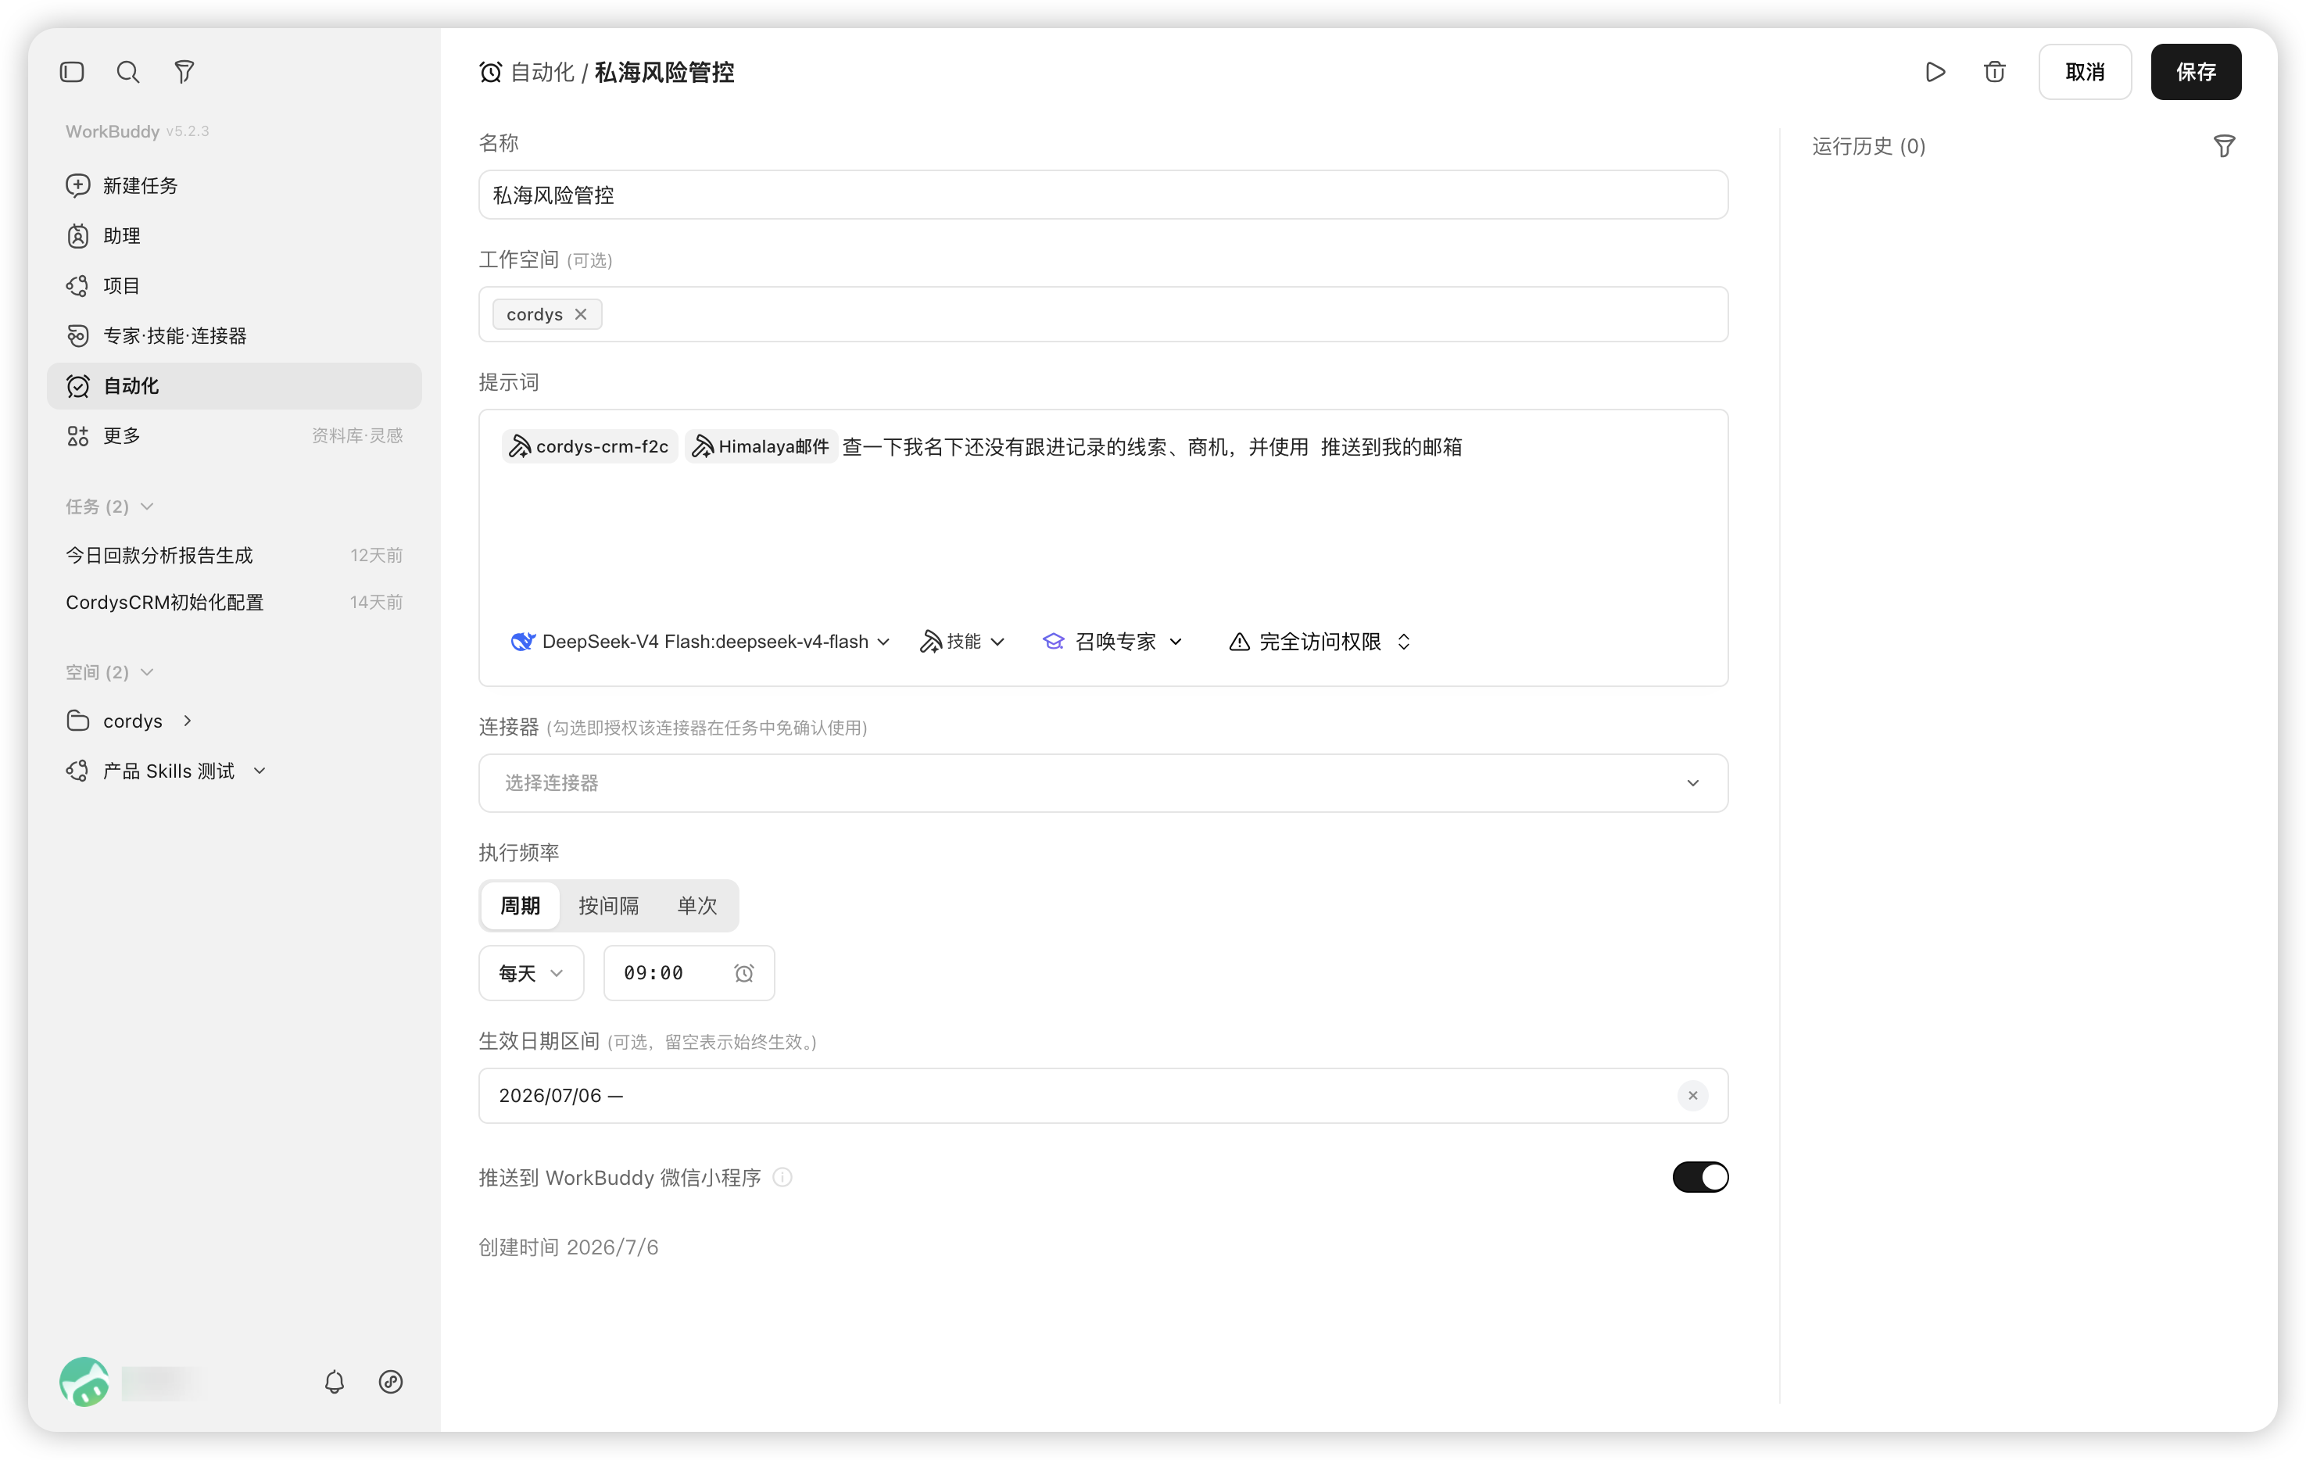
Task: Open 选择连接器 dropdown
Action: (1103, 783)
